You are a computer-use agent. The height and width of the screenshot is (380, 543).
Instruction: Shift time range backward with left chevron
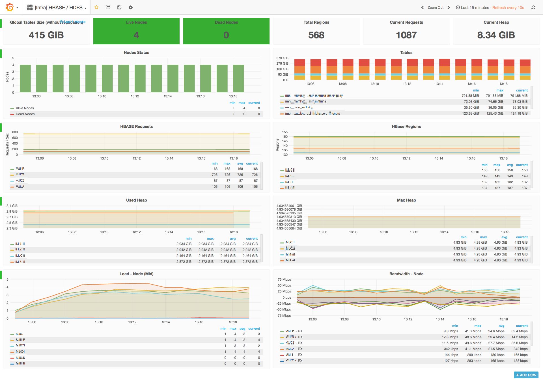point(422,8)
